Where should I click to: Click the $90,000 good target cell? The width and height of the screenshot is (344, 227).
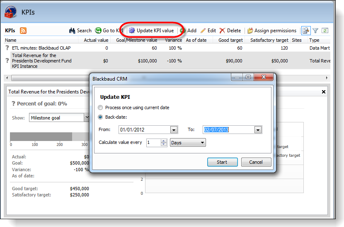tap(234, 61)
